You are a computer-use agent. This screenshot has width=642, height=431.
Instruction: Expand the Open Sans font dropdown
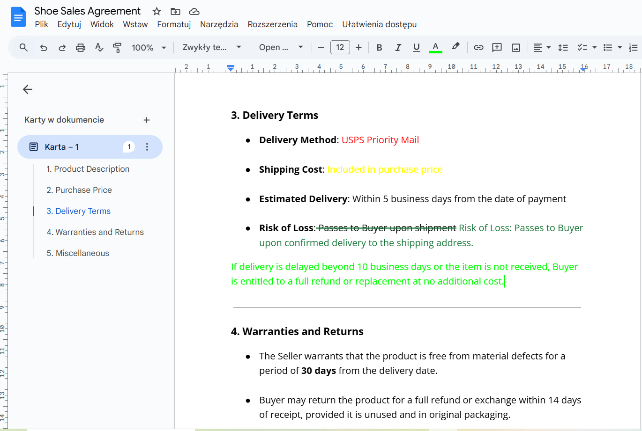(281, 47)
